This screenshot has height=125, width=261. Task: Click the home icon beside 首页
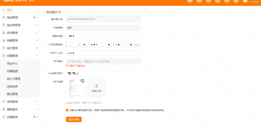point(4,10)
